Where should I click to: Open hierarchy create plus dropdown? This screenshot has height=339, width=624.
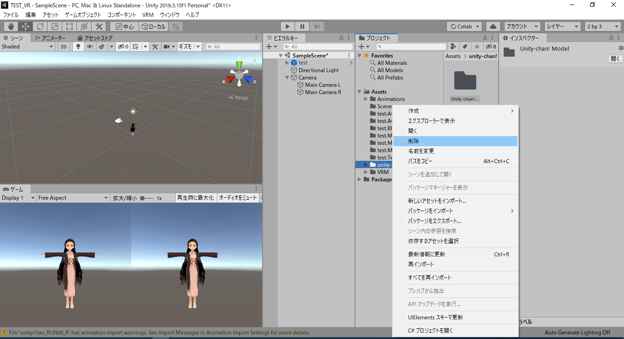272,47
